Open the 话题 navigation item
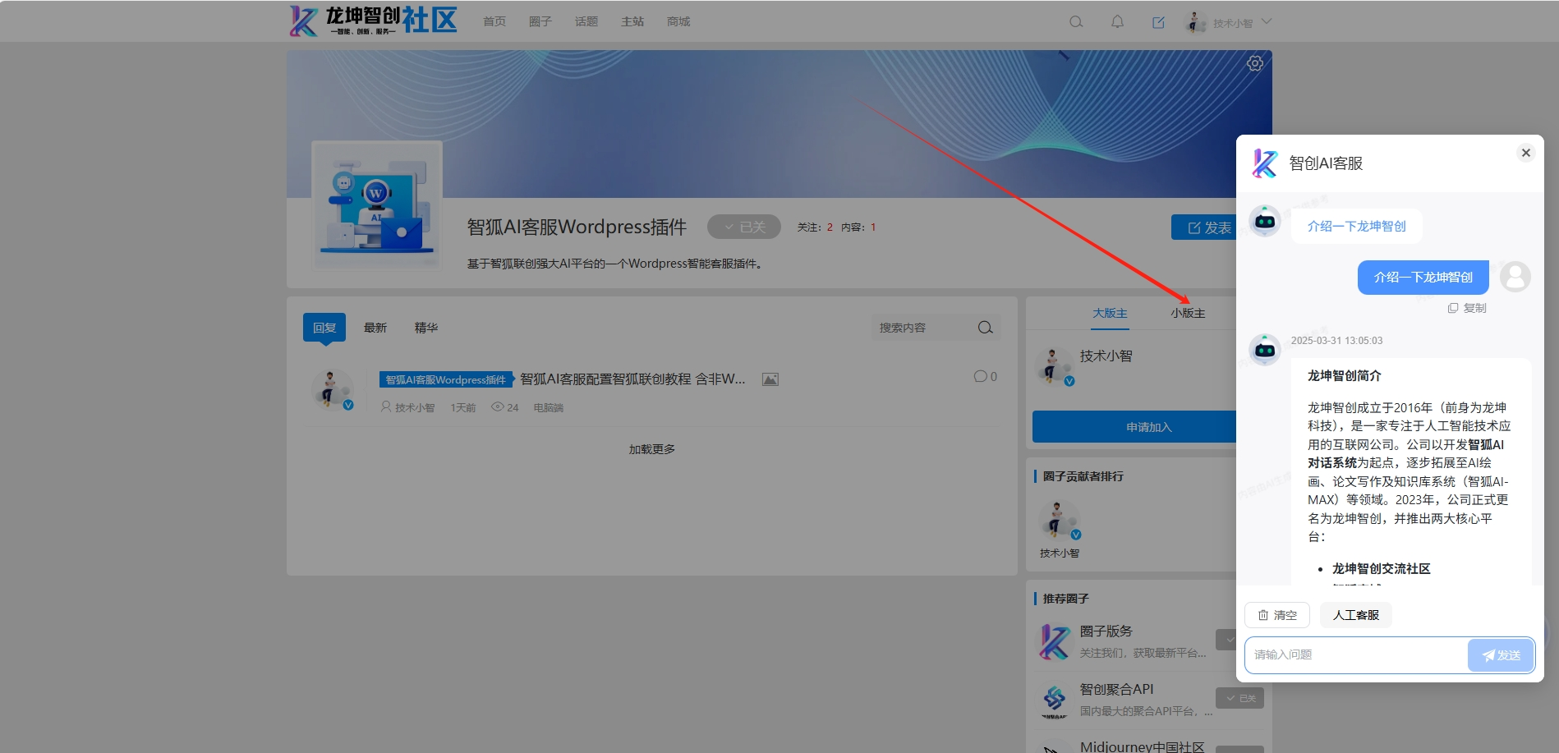Viewport: 1559px width, 753px height. tap(586, 22)
